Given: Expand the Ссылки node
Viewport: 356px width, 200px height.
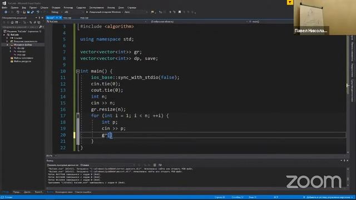Looking at the screenshot, I should [7, 38].
